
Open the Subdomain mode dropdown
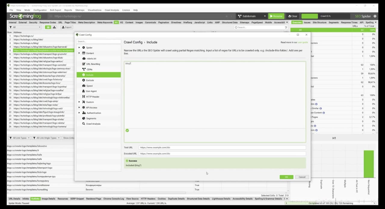pyautogui.click(x=252, y=16)
